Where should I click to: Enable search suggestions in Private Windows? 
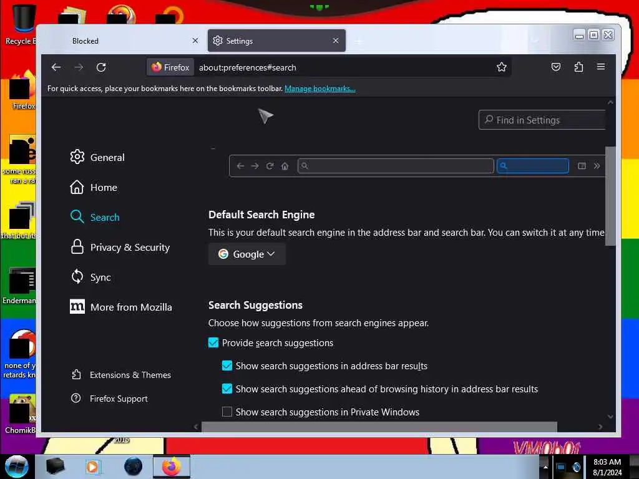(227, 412)
